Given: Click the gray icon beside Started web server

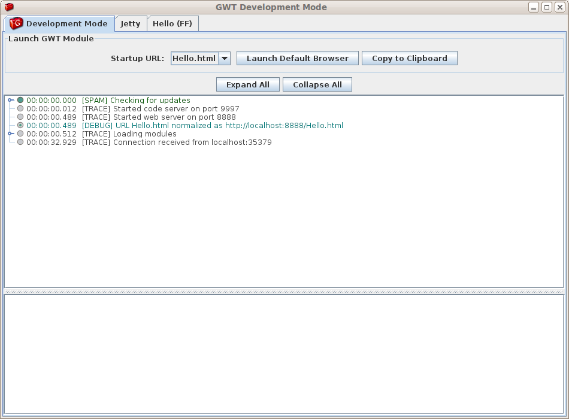Looking at the screenshot, I should click(20, 117).
